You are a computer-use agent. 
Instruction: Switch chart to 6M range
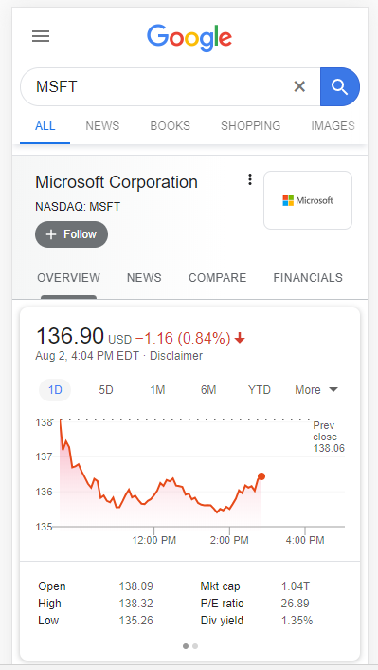pyautogui.click(x=208, y=390)
